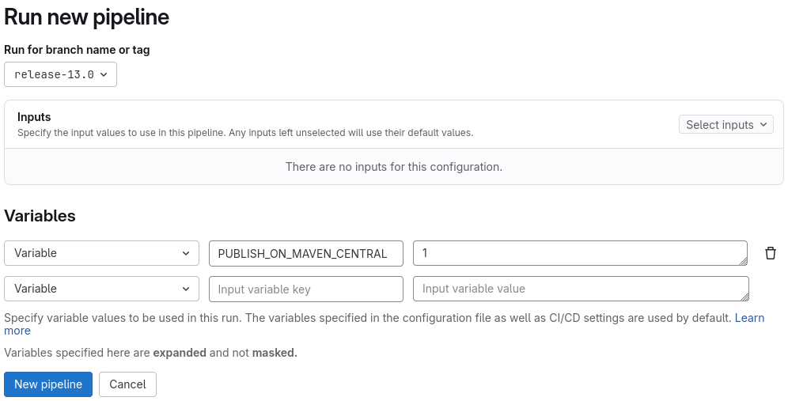Click the Inputs section title

tap(34, 117)
